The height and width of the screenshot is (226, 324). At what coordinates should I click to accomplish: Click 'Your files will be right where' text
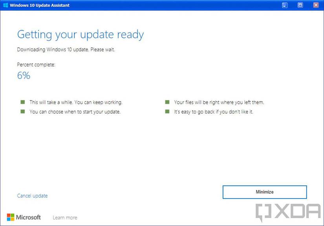(219, 102)
